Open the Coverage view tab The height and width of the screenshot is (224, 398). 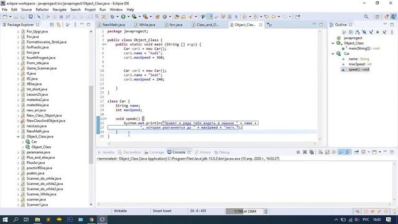pos(154,152)
